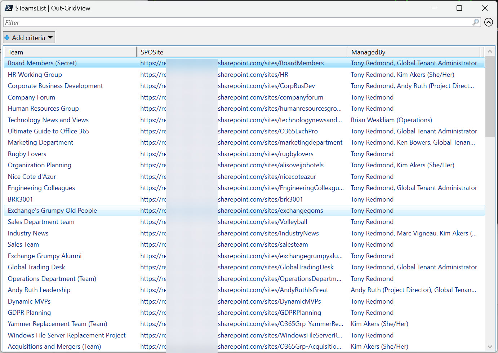
Task: Click Tony Redmond, Ken Bowers ManagedBy cell
Action: pyautogui.click(x=413, y=142)
